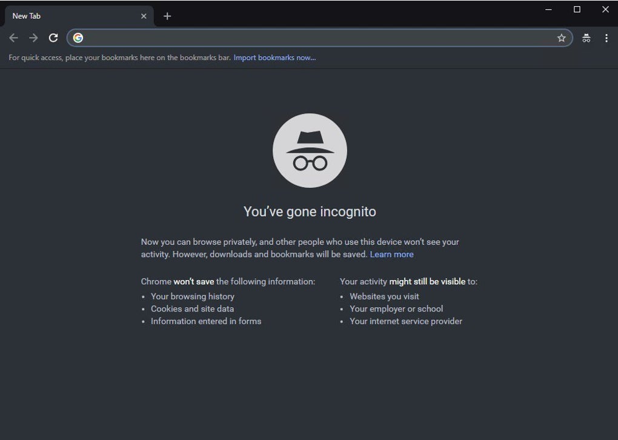This screenshot has width=618, height=440.
Task: Open the incognito profile indicator icon
Action: [586, 38]
